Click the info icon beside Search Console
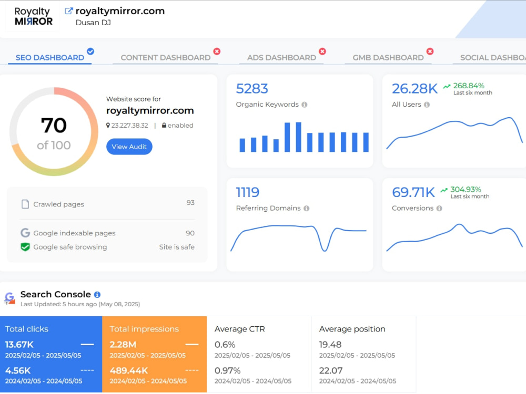The image size is (526, 394). tap(97, 295)
